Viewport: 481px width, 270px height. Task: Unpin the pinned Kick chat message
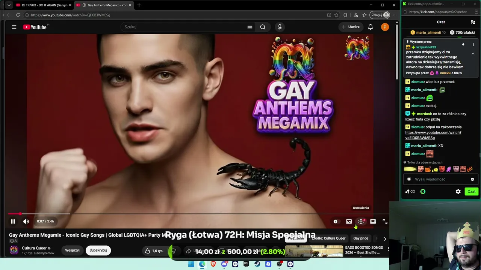pos(463,45)
